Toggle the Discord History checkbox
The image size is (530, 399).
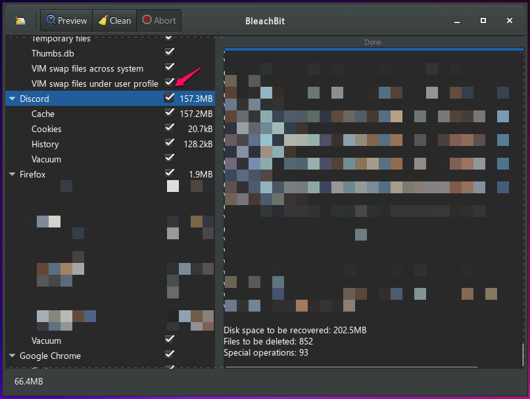[x=170, y=143]
